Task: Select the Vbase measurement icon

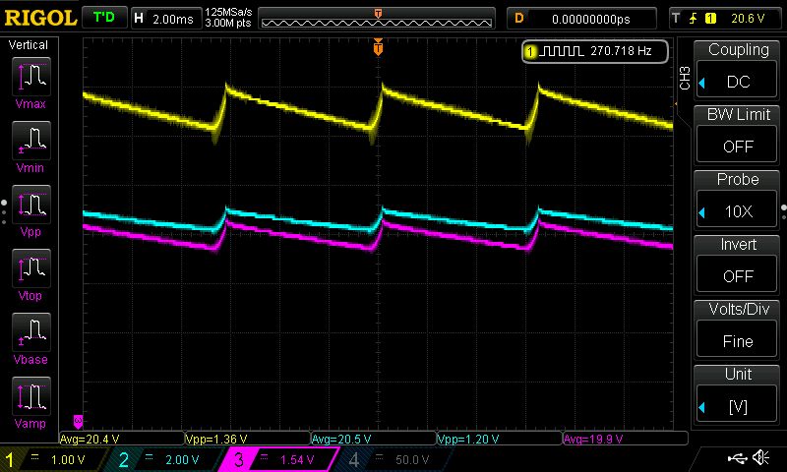Action: click(31, 332)
